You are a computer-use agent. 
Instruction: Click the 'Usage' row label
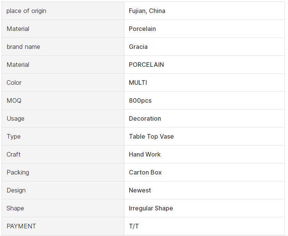click(x=15, y=118)
